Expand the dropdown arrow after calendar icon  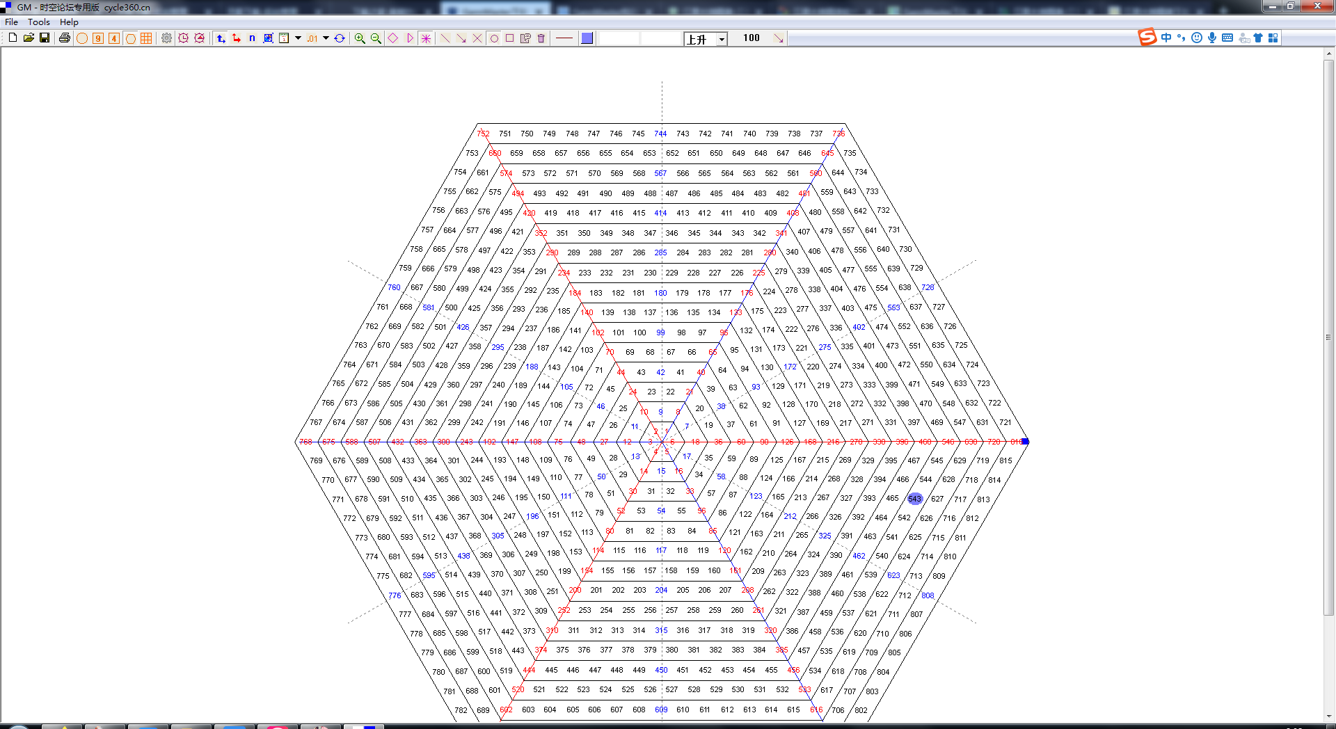[298, 38]
